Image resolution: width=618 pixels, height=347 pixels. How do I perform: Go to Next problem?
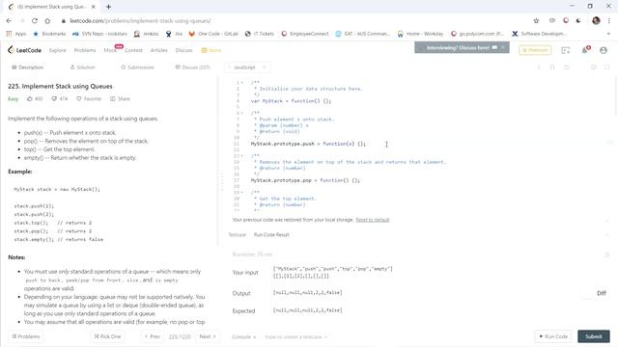click(208, 336)
